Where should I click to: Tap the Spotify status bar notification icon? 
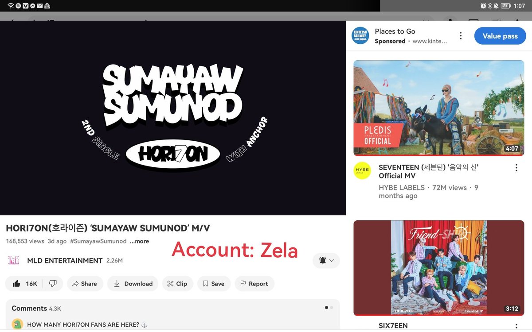point(18,6)
